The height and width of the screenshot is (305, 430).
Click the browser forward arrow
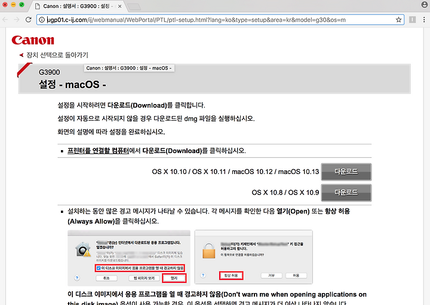click(x=17, y=20)
